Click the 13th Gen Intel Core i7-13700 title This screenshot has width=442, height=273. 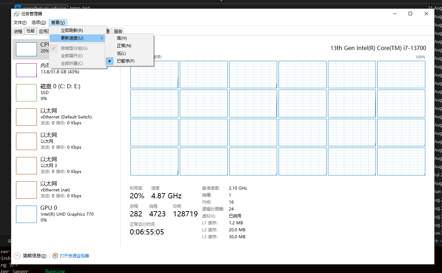coord(378,48)
